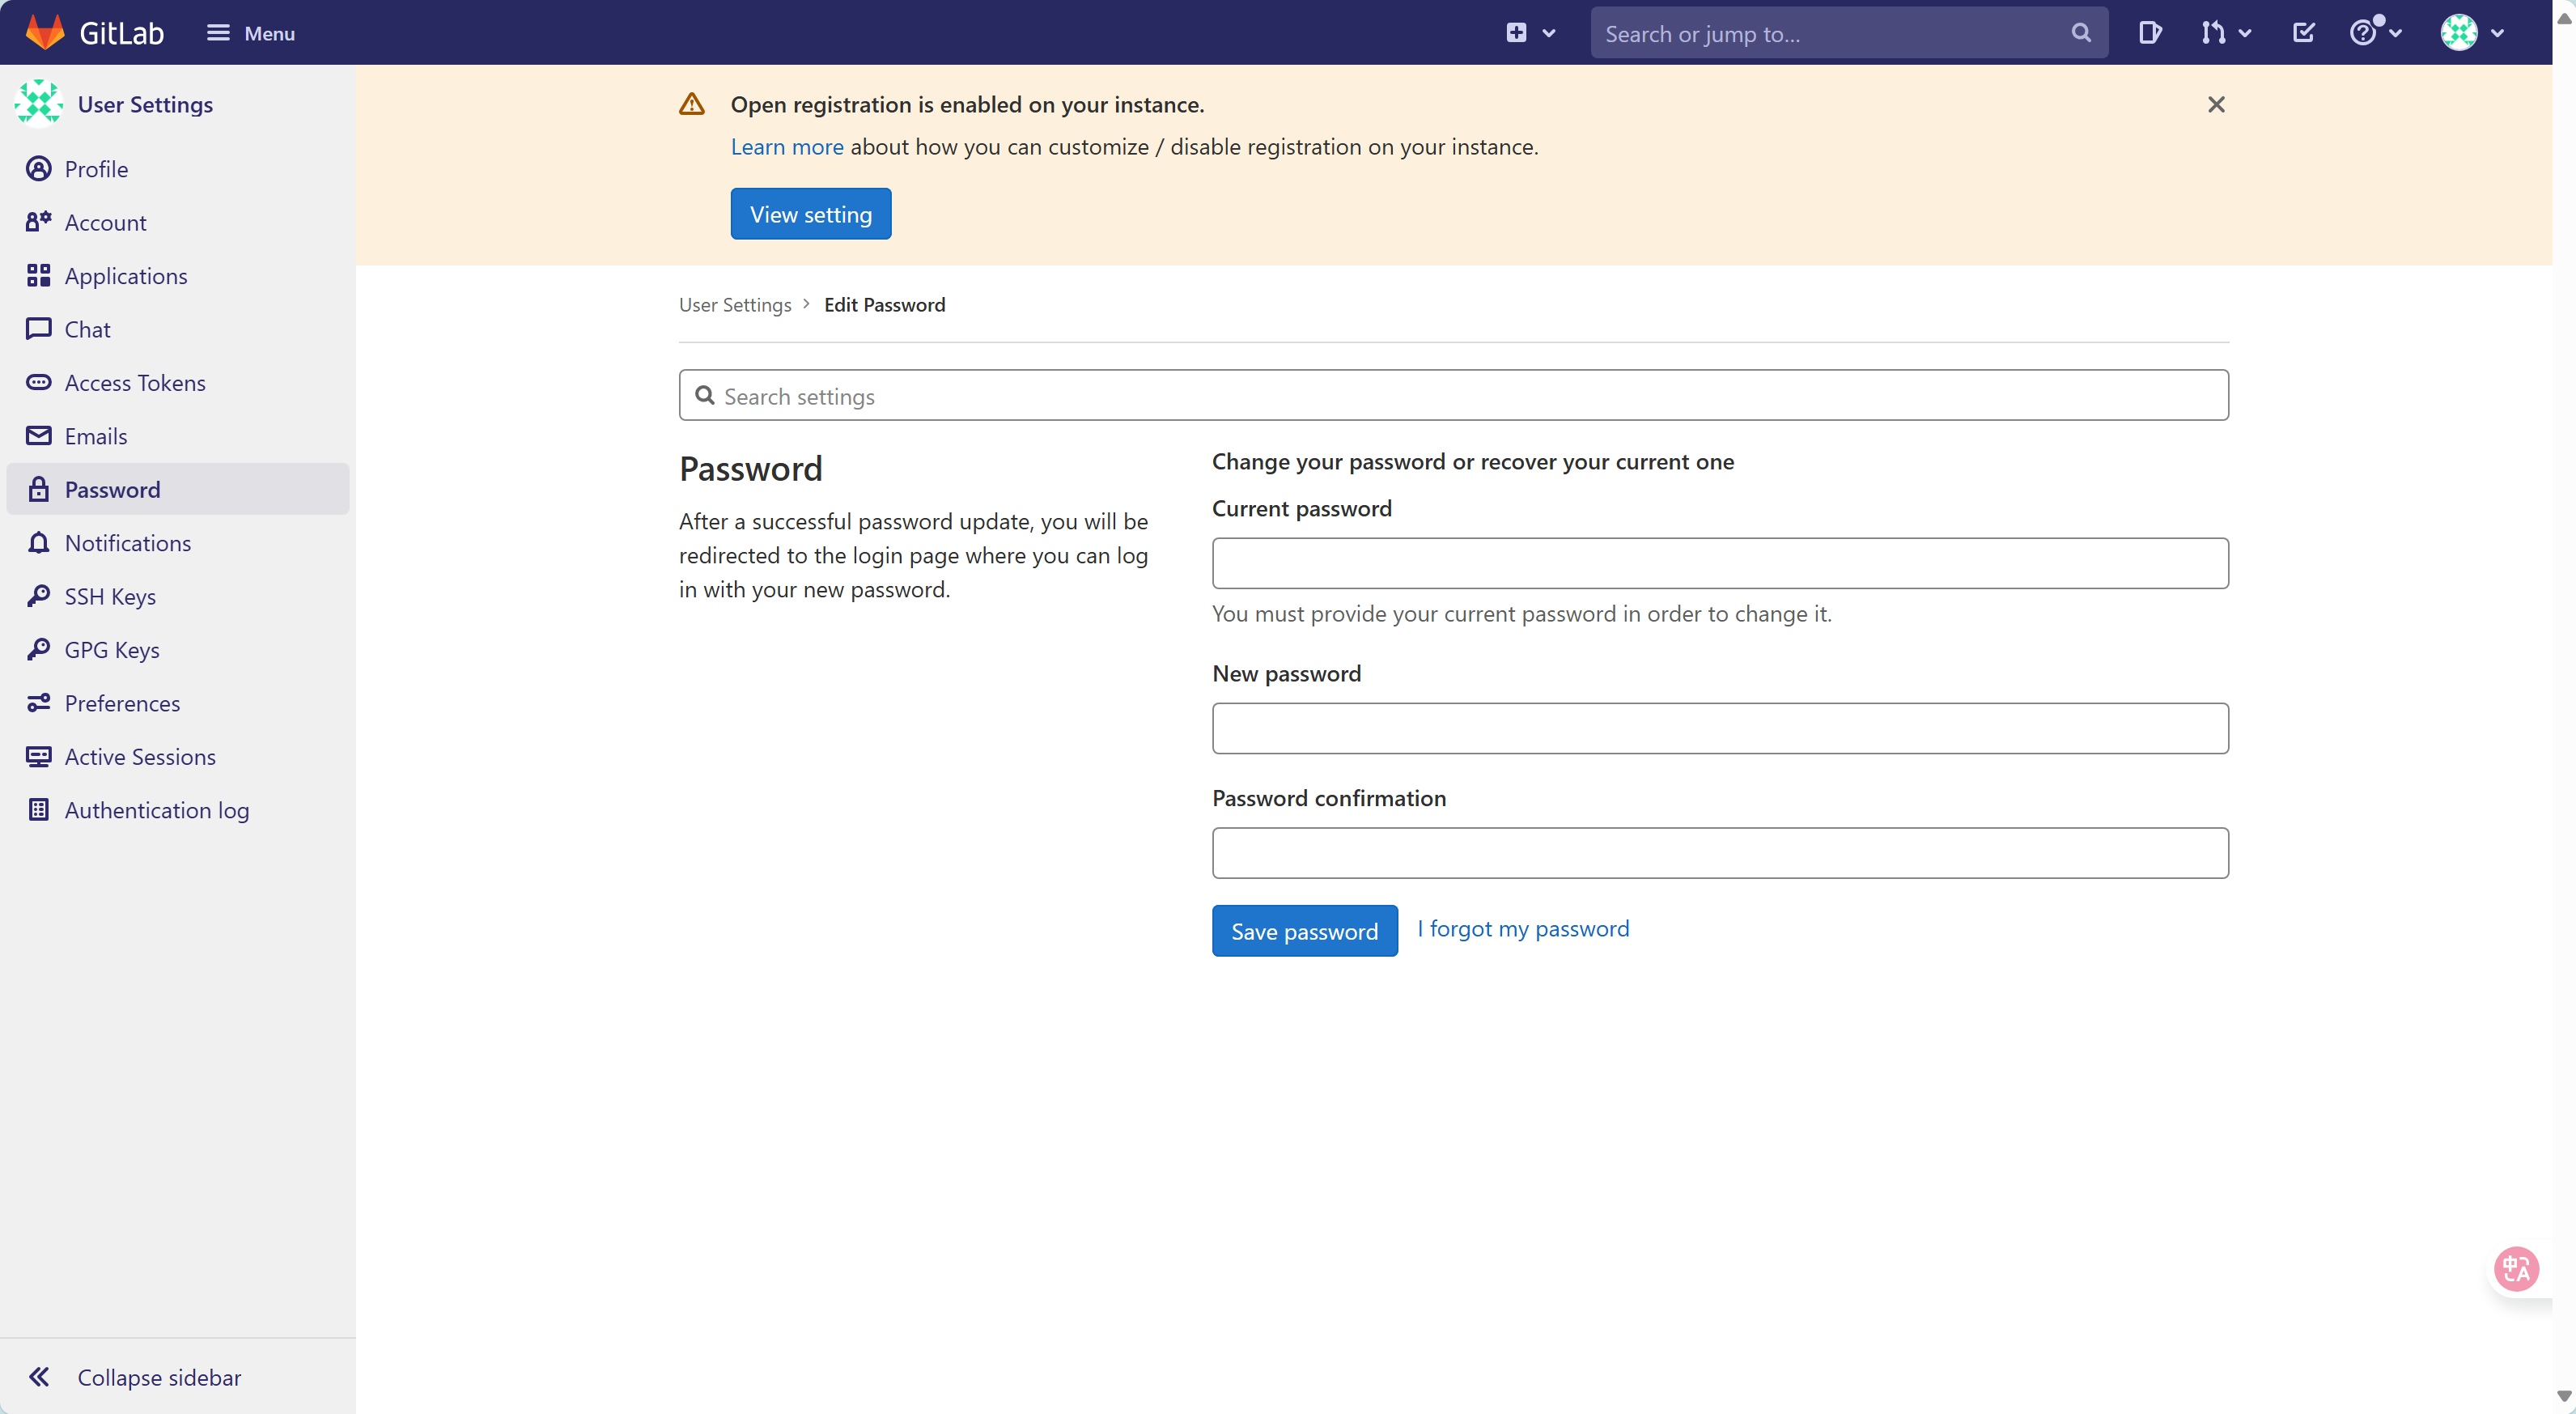Click User Settings breadcrumb

(735, 305)
